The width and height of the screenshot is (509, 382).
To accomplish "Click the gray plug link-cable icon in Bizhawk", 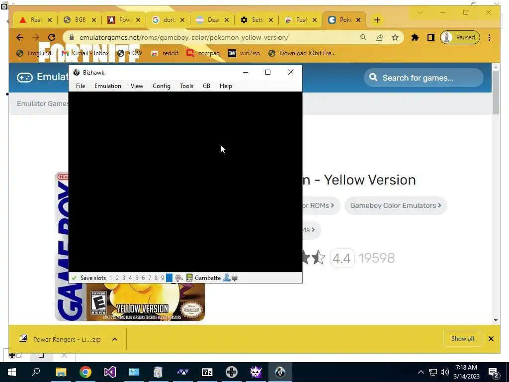I will (x=235, y=278).
